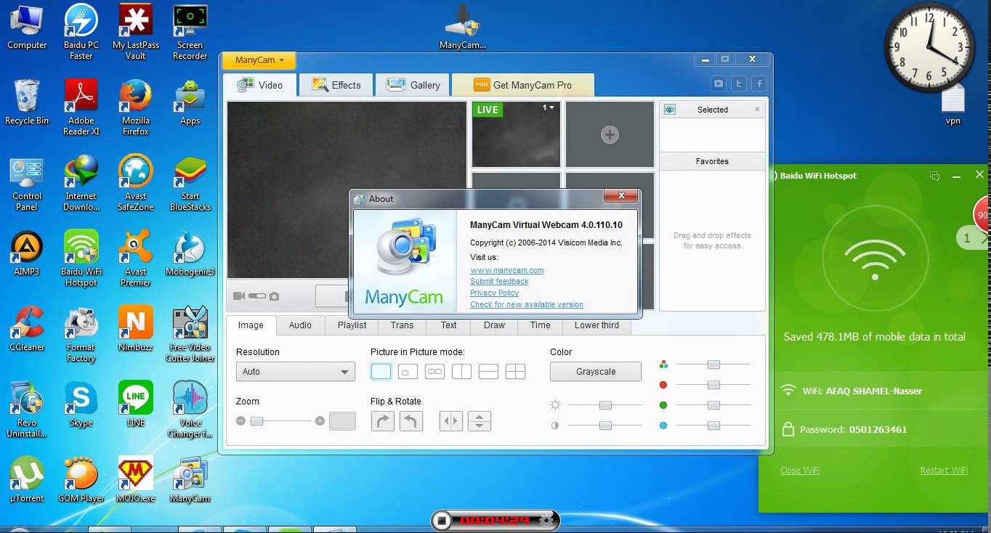This screenshot has width=991, height=533.
Task: Open ManyCam's Twitter icon in title bar
Action: [x=738, y=84]
